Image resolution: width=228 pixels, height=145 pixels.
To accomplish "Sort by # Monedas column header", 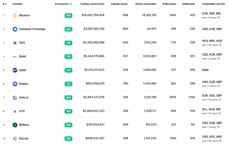I will click(189, 4).
